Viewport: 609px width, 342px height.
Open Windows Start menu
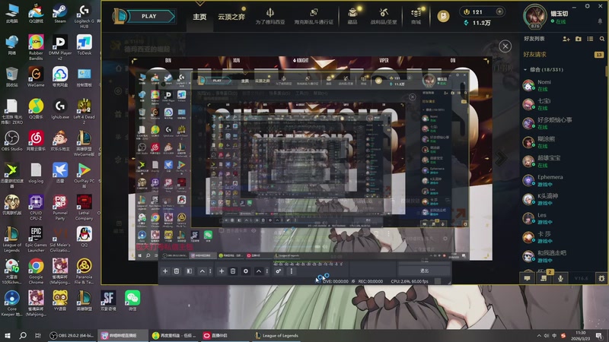[x=7, y=335]
